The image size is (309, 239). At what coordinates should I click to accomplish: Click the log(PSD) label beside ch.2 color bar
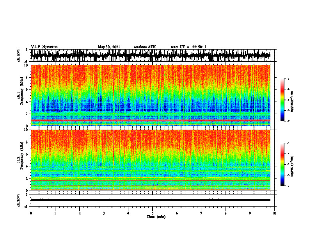point(292,166)
